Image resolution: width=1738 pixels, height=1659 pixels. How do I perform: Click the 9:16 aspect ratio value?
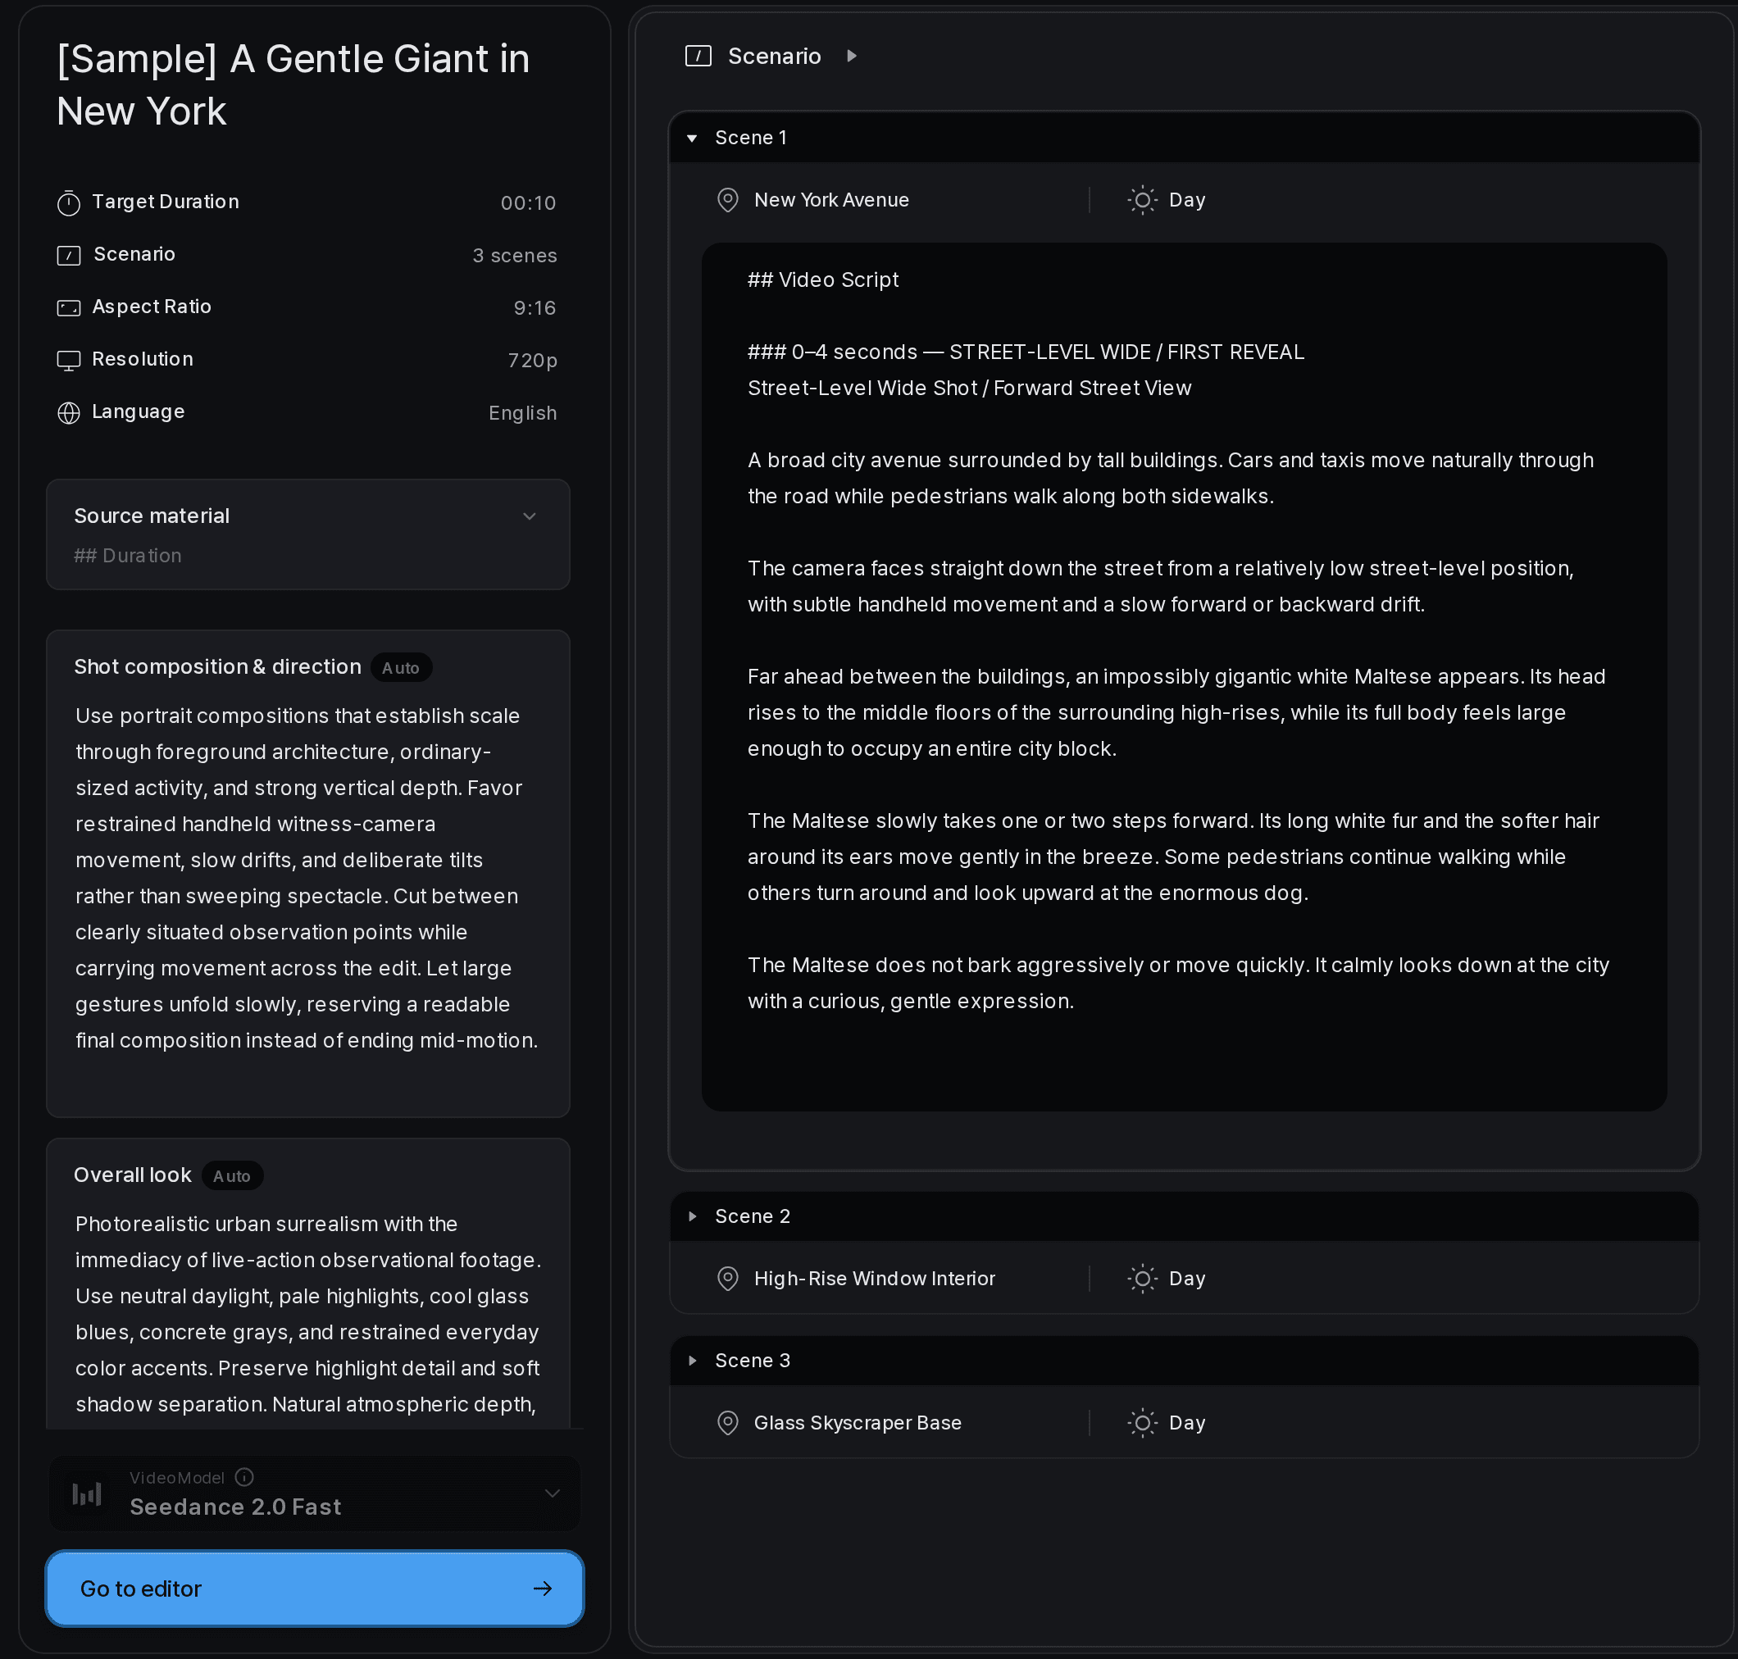click(x=535, y=307)
